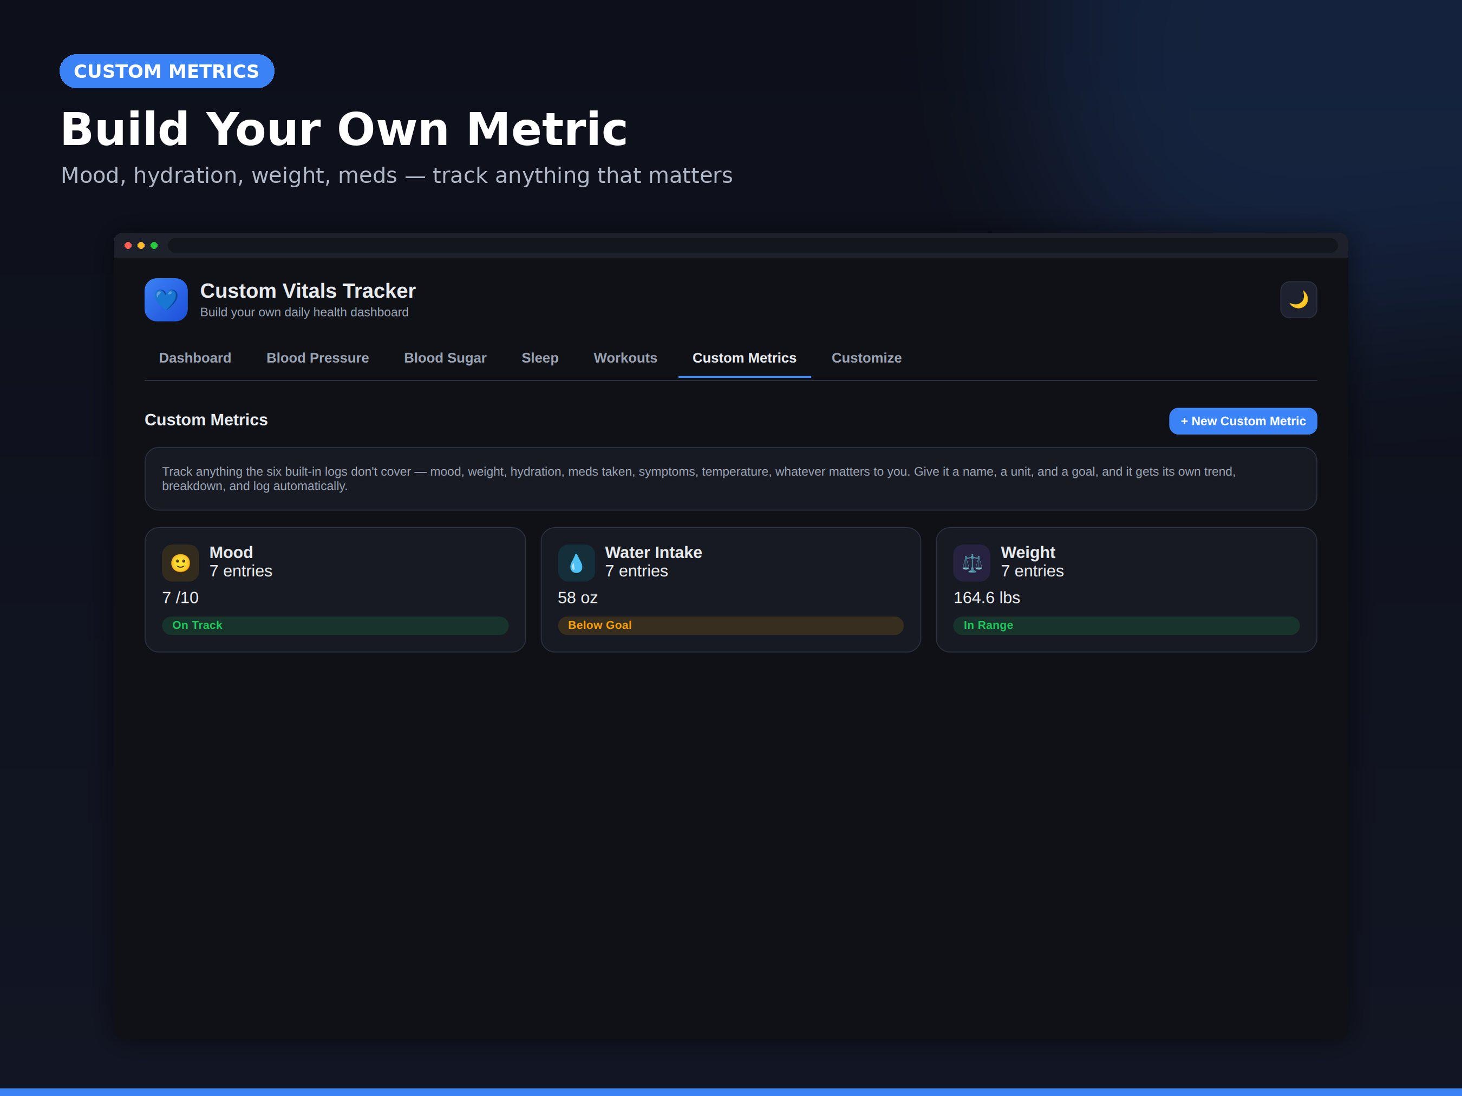This screenshot has width=1462, height=1096.
Task: Toggle dark mode with the moon icon
Action: [1298, 300]
